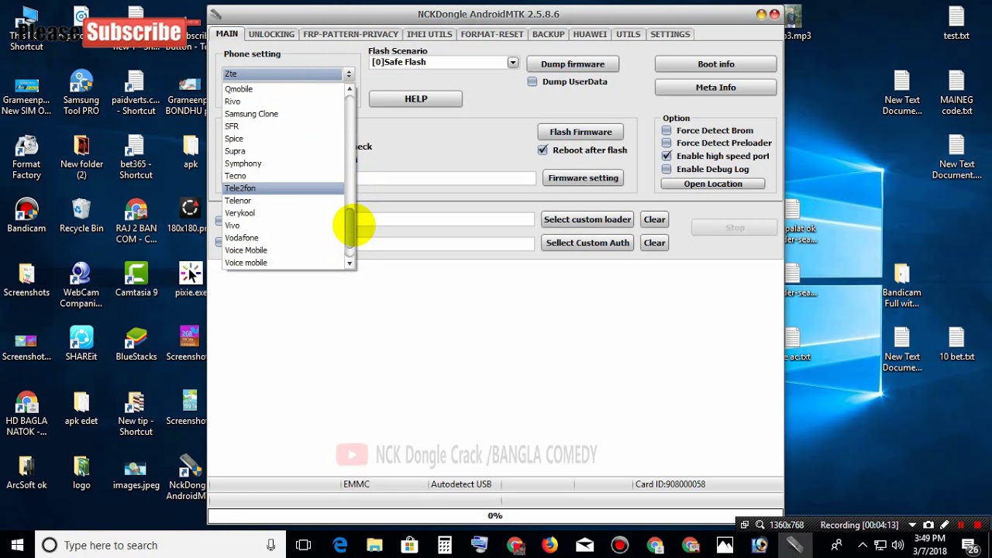Open the notification action center
The image size is (992, 558).
(x=970, y=545)
